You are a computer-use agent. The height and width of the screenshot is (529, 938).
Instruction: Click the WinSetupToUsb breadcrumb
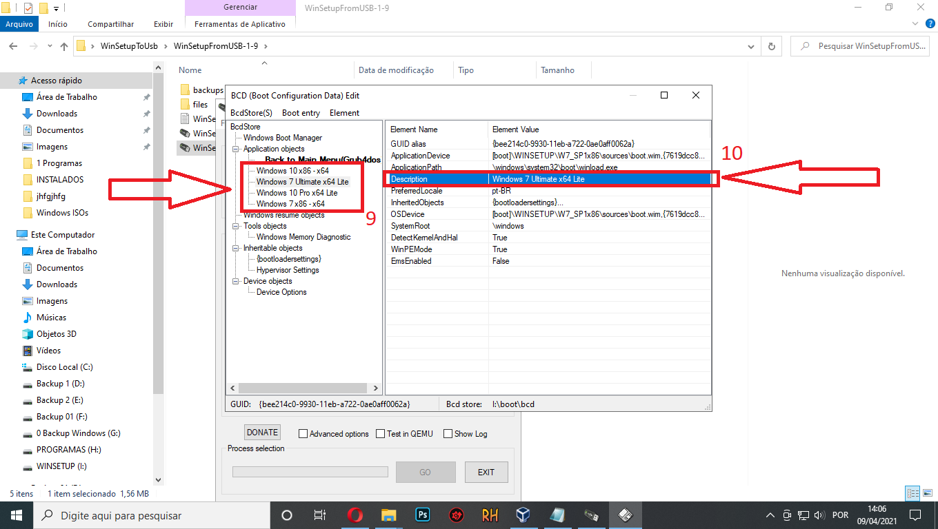[x=129, y=46]
